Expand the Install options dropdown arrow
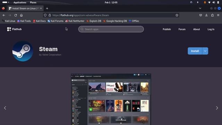 [x=205, y=51]
